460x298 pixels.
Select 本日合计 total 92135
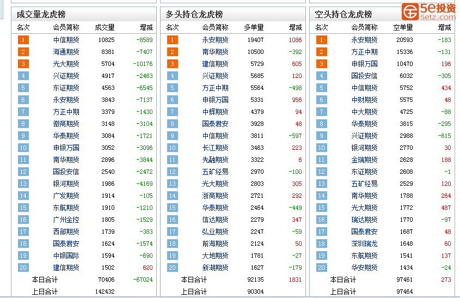(255, 279)
